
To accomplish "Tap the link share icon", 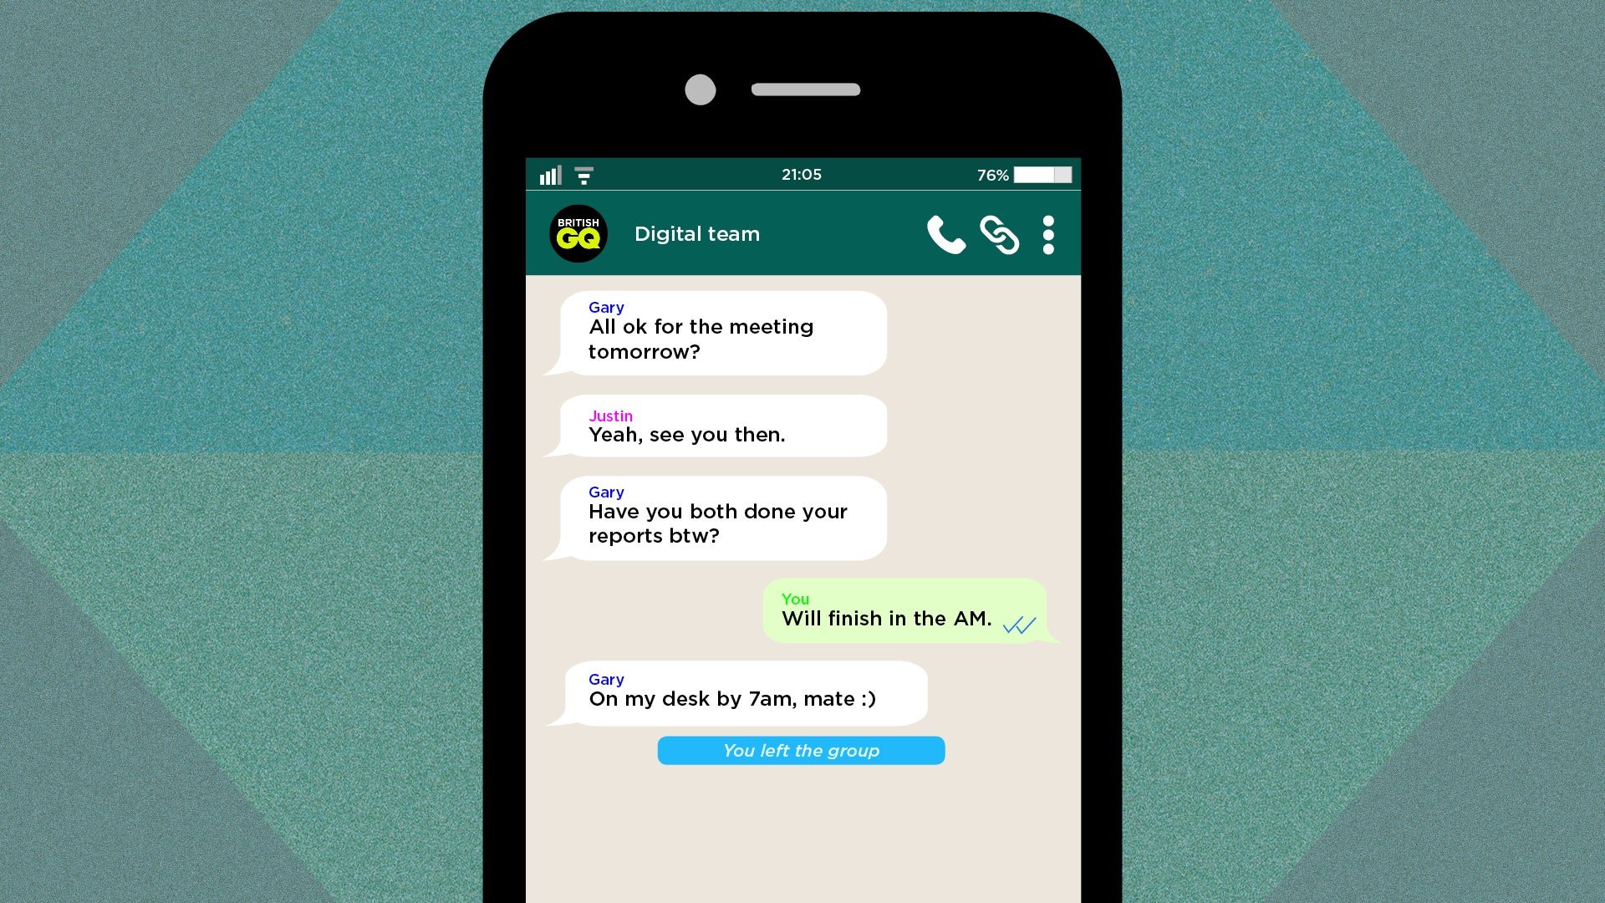I will 997,235.
